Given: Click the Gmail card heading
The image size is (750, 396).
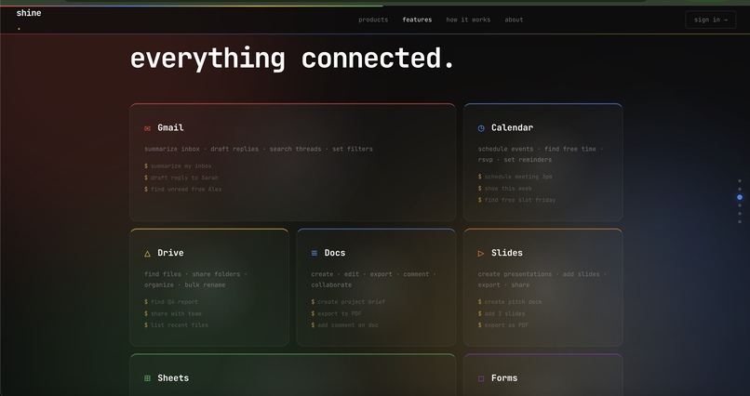Looking at the screenshot, I should pos(170,127).
